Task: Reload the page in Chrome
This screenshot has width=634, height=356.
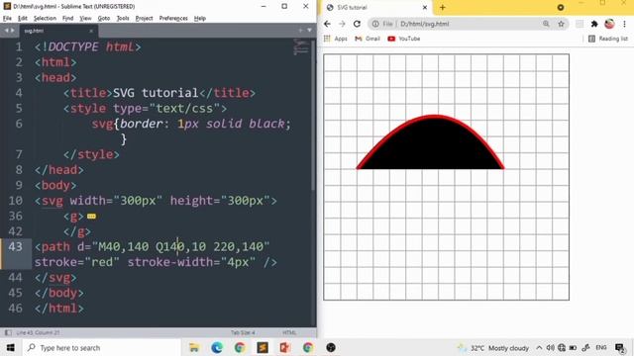Action: (357, 24)
